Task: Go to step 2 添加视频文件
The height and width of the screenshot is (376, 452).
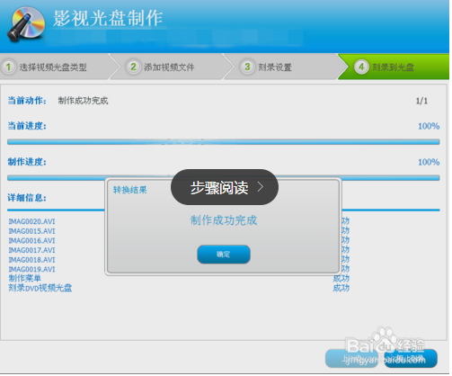Action: pos(169,67)
